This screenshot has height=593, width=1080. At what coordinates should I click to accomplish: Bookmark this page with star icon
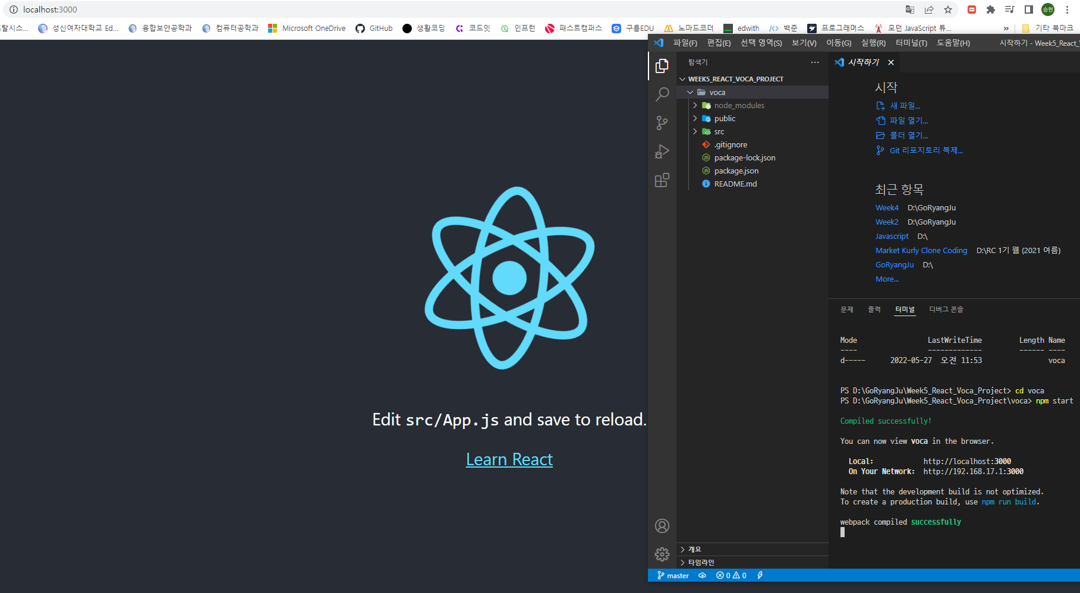pyautogui.click(x=948, y=10)
